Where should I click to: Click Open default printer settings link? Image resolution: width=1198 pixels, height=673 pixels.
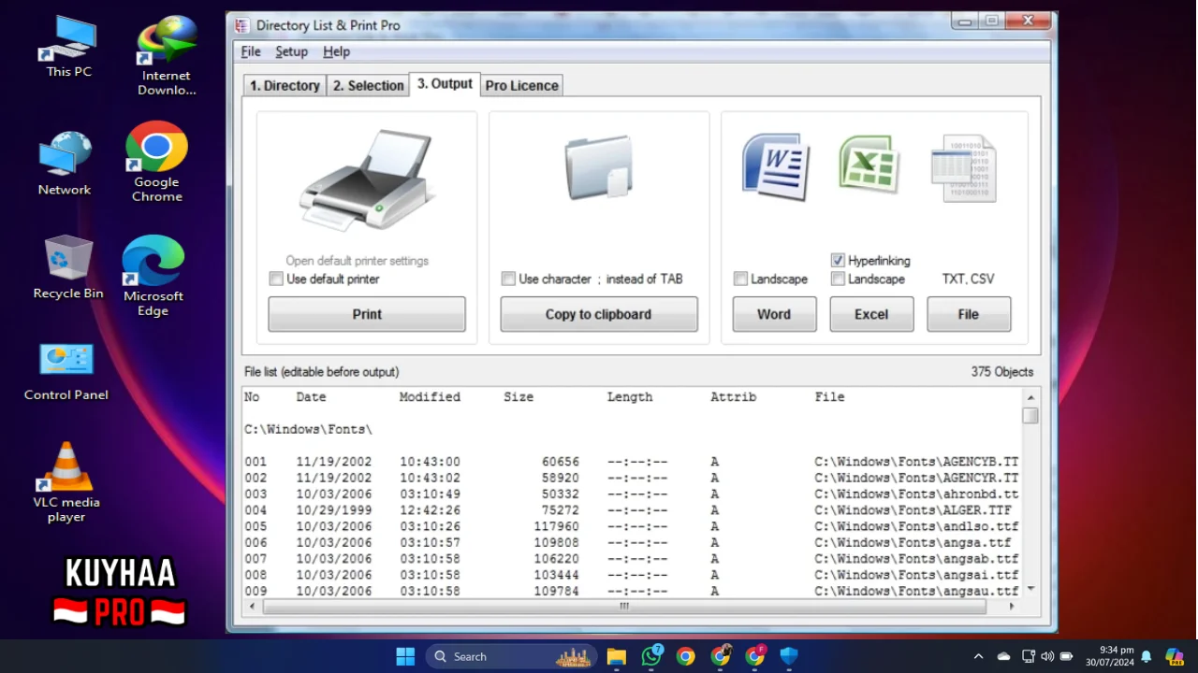358,261
